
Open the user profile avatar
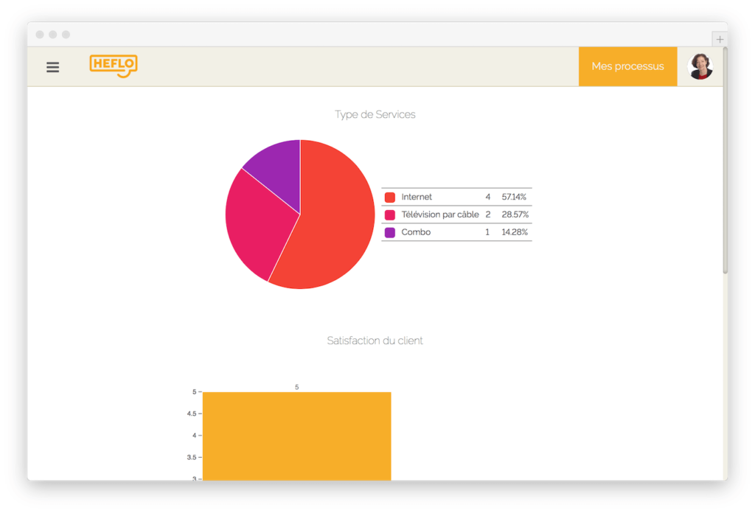[700, 66]
